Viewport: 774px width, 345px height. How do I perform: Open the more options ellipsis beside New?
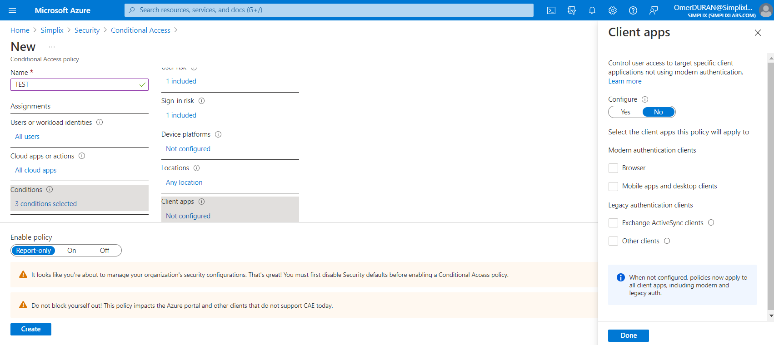tap(52, 47)
